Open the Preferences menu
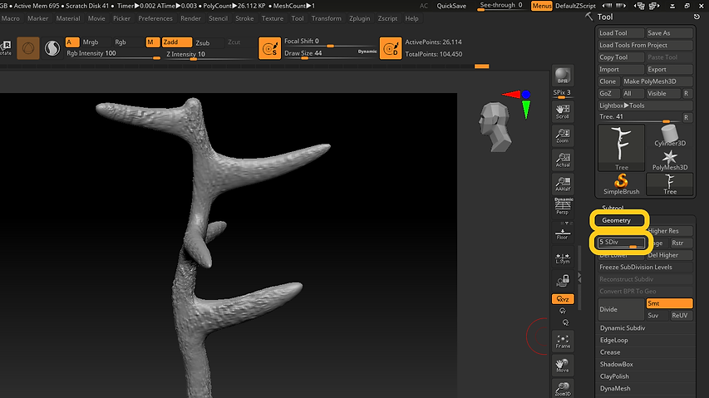 (x=155, y=18)
